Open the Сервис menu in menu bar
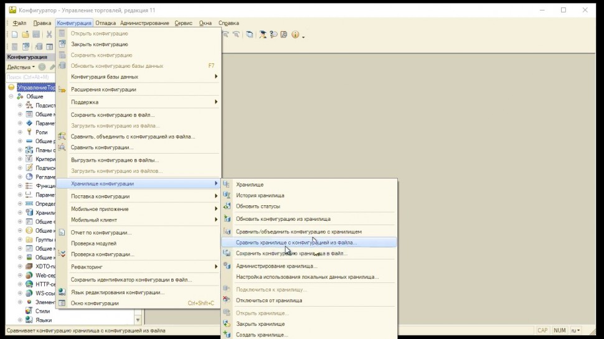 click(183, 23)
